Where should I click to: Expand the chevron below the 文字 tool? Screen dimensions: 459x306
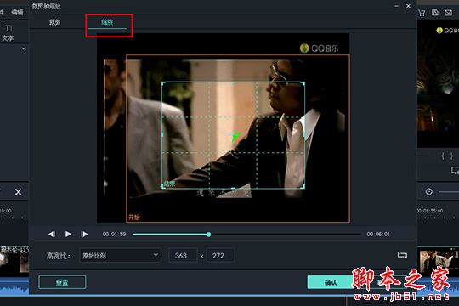(24, 48)
